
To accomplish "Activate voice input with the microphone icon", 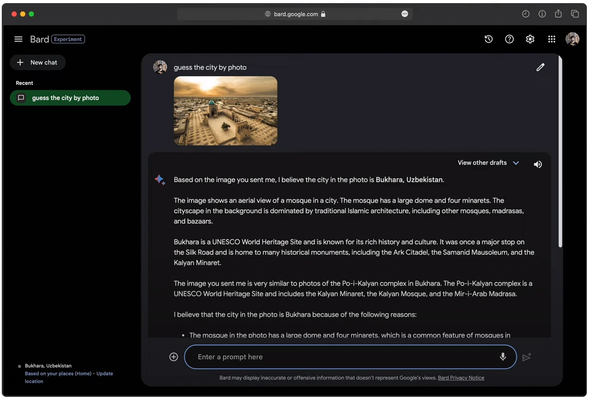I will tap(502, 357).
